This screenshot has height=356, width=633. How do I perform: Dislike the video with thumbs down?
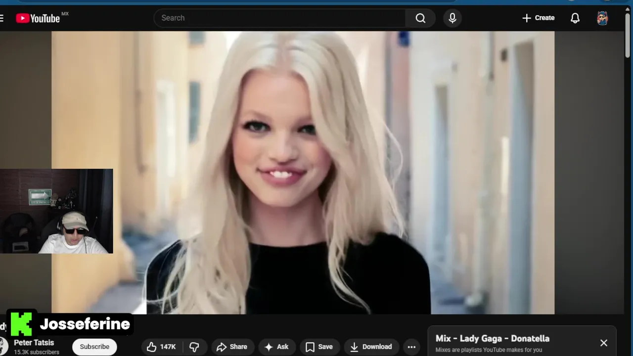194,347
